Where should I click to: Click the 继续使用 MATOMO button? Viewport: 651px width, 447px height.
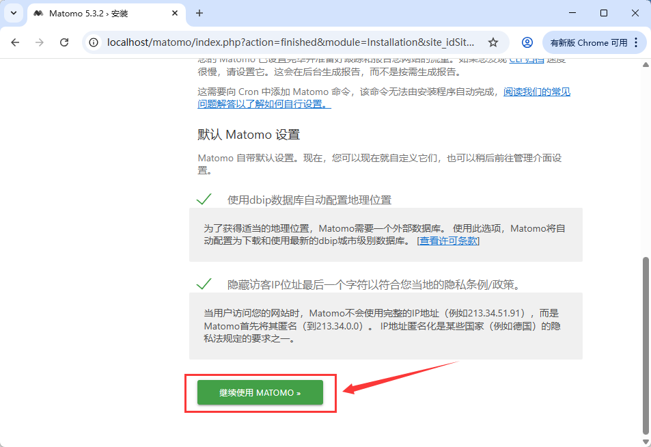click(260, 392)
